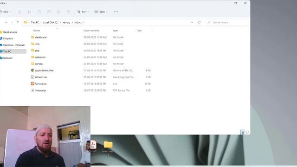
Task: Expand chevron after This PC breadcrumb
Action: [41, 22]
